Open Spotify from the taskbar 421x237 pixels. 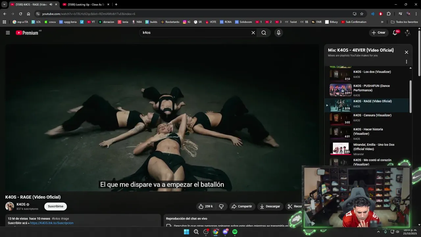click(x=235, y=232)
